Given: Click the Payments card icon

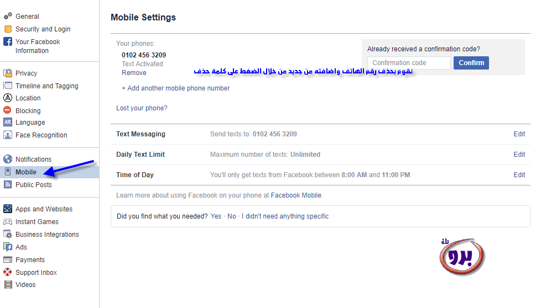Looking at the screenshot, I should tap(8, 260).
